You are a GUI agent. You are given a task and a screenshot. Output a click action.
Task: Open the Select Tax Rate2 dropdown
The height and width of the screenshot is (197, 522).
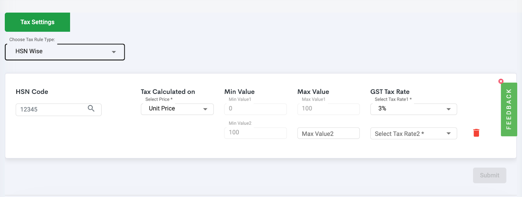click(x=413, y=133)
